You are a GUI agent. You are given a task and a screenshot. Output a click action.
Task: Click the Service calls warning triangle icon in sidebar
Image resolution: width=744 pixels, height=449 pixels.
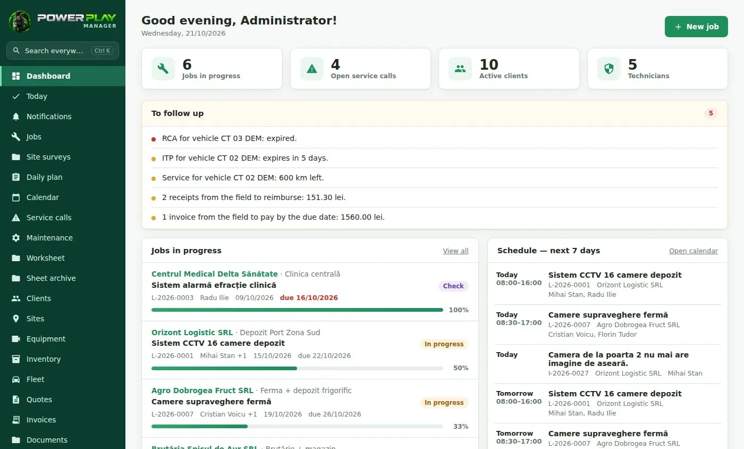[x=16, y=218]
